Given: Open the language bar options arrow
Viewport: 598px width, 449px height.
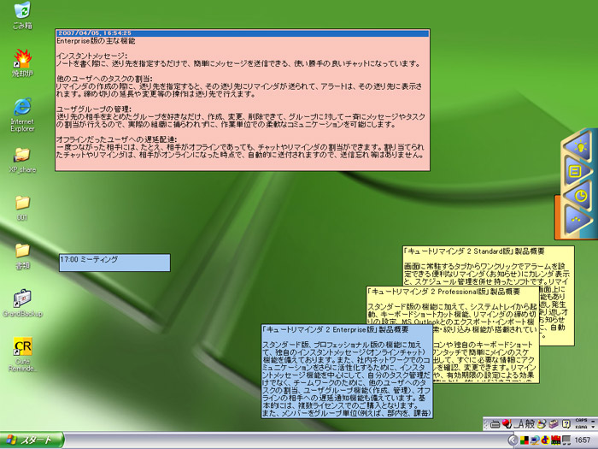Looking at the screenshot, I should click(593, 427).
